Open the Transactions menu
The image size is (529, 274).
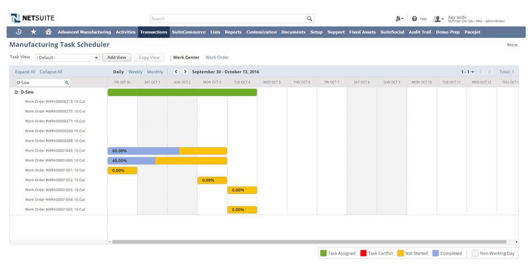153,32
